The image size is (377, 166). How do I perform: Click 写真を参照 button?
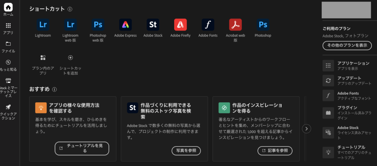point(186,151)
